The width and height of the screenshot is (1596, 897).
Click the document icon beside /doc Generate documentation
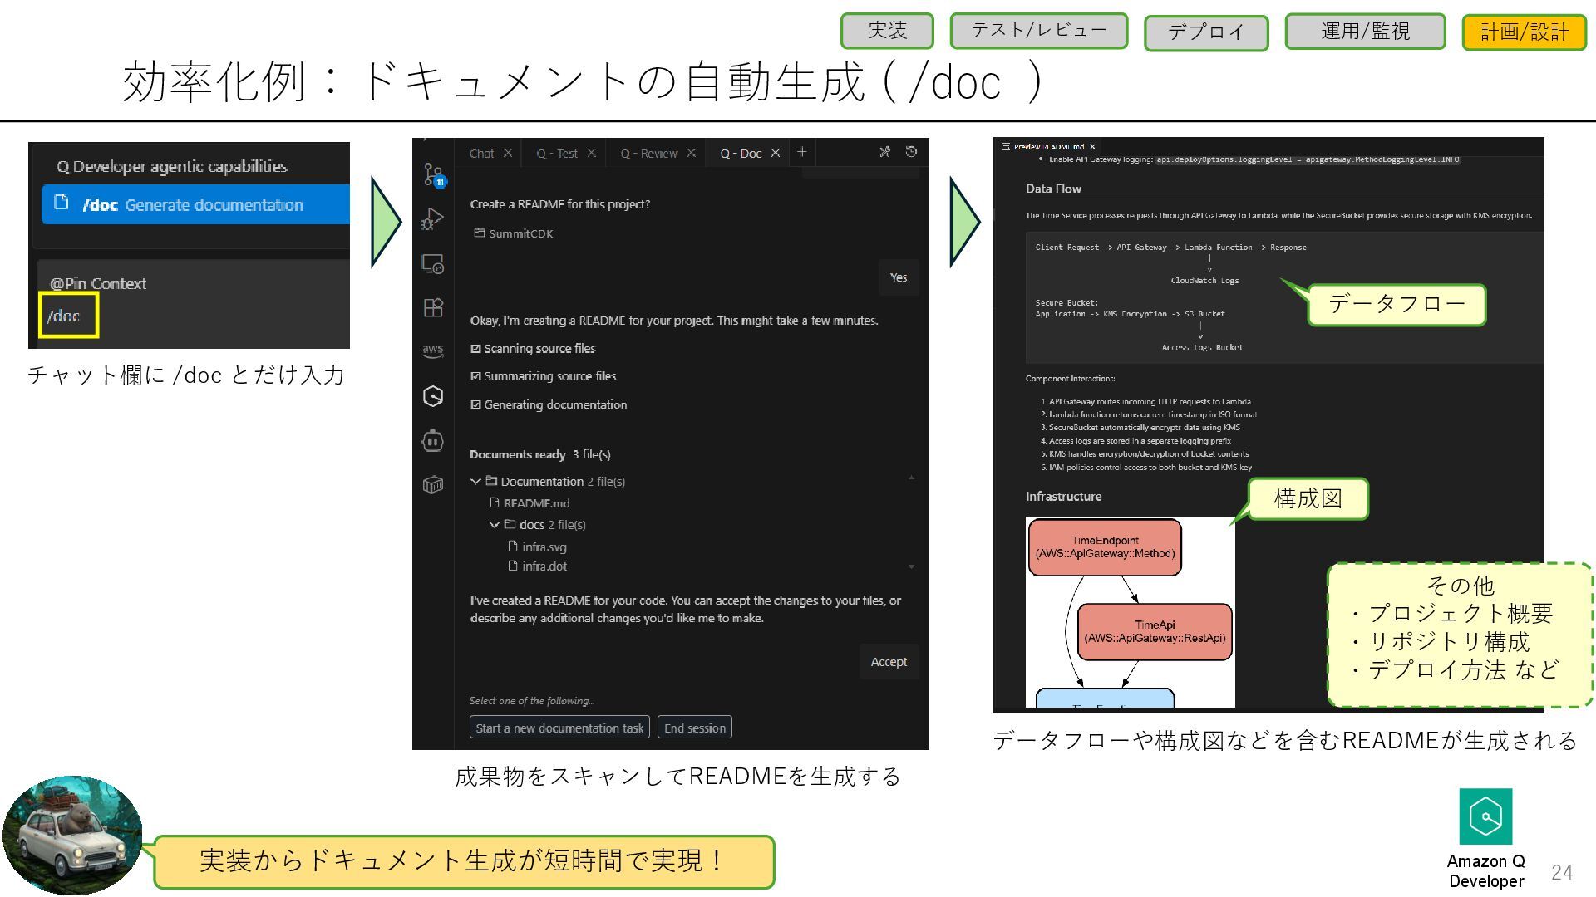(x=61, y=203)
